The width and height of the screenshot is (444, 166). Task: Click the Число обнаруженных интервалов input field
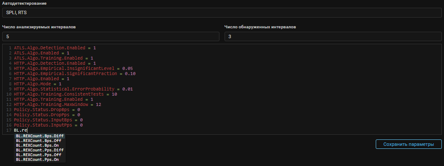[x=333, y=36]
